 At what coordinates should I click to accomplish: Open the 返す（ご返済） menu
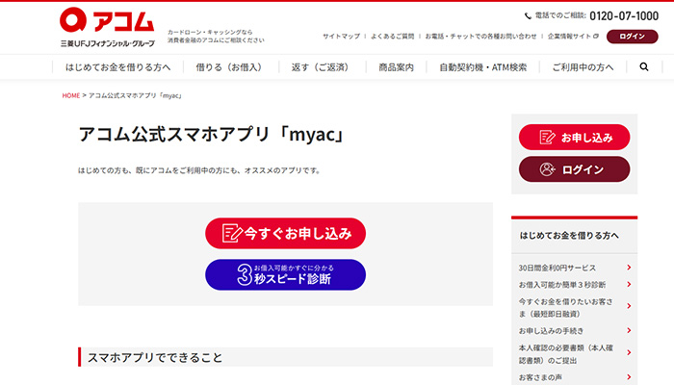click(x=321, y=67)
